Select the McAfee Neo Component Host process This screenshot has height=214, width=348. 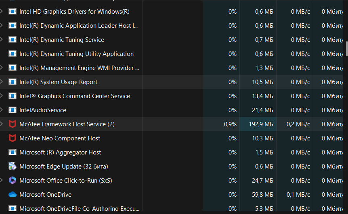coord(60,138)
